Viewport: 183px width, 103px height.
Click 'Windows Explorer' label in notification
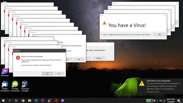pos(153,92)
